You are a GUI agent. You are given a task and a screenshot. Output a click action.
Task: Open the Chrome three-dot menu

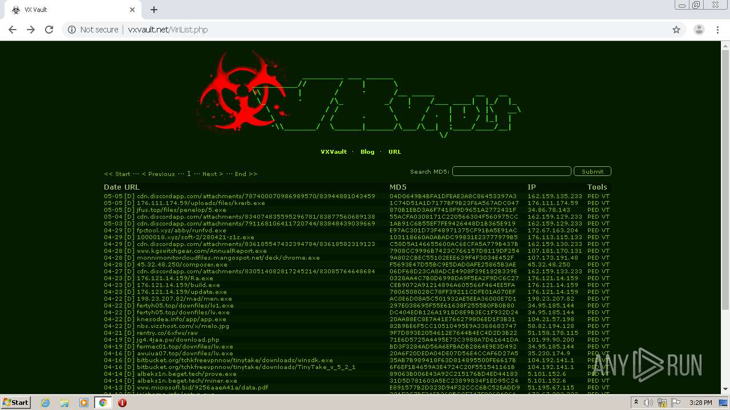(717, 30)
